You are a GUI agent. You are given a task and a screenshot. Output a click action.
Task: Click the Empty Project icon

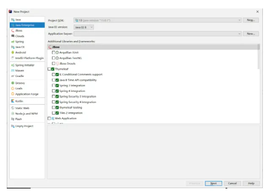pyautogui.click(x=13, y=126)
